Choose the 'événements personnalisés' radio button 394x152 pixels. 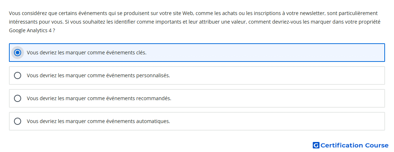coord(18,75)
